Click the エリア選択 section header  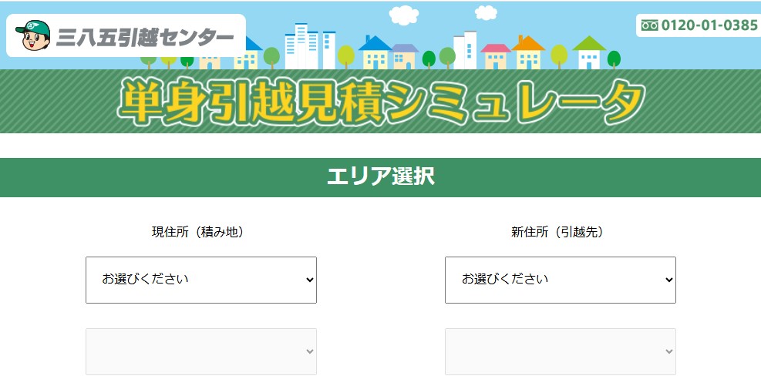point(381,177)
